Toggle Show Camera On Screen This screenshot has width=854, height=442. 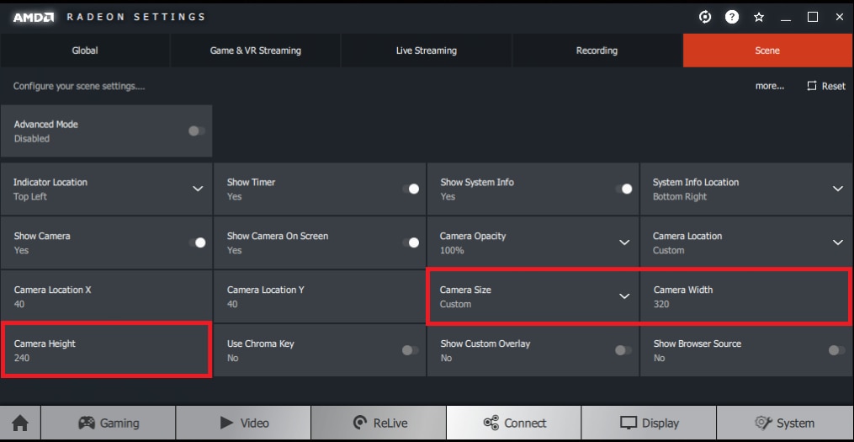410,242
